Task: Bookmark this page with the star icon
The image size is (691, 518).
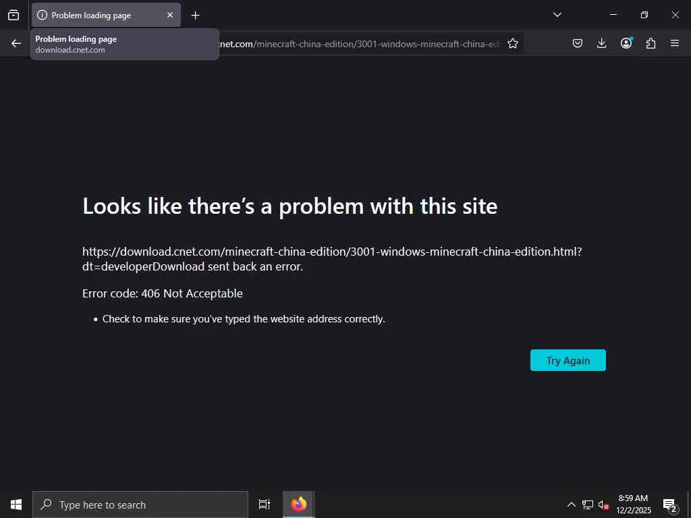Action: pos(513,43)
